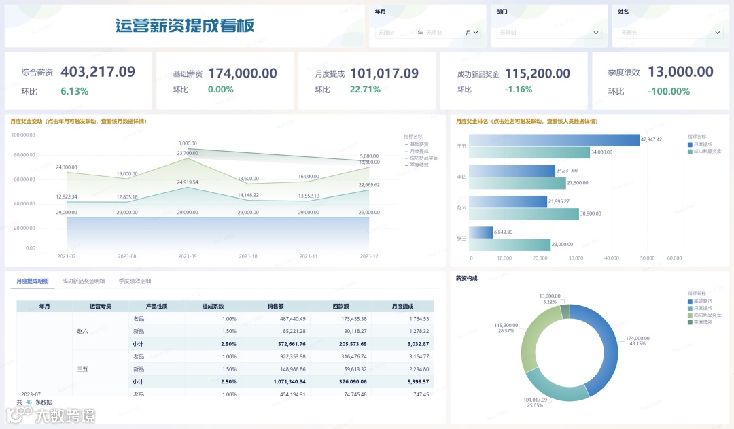The image size is (734, 429).
Task: Click 王五's 成功新品奖金 bar valued 34,000.00
Action: click(529, 152)
